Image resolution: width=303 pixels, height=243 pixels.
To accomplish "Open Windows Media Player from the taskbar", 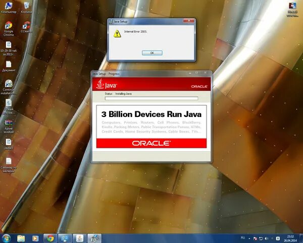I will [35, 238].
